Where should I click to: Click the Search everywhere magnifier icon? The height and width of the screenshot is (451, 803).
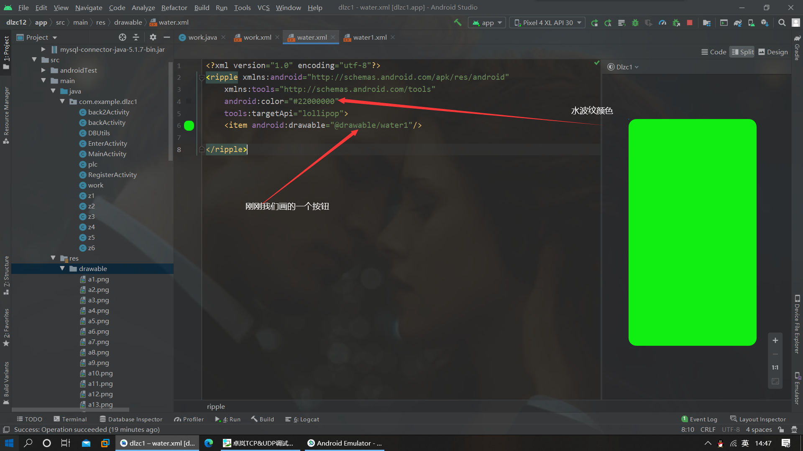click(x=782, y=22)
